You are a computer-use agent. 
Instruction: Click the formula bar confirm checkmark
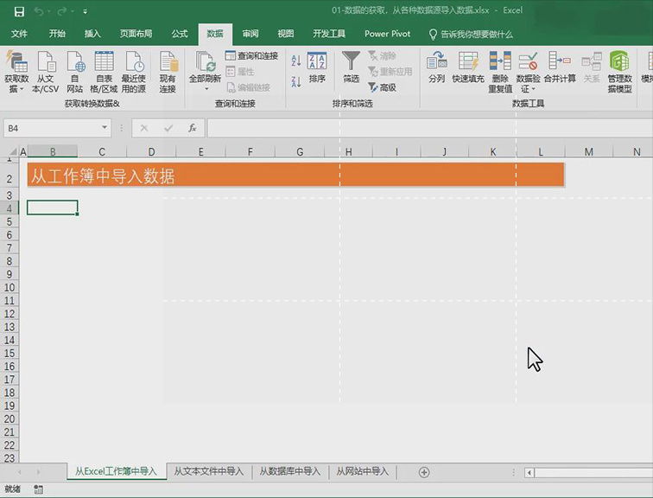point(168,128)
